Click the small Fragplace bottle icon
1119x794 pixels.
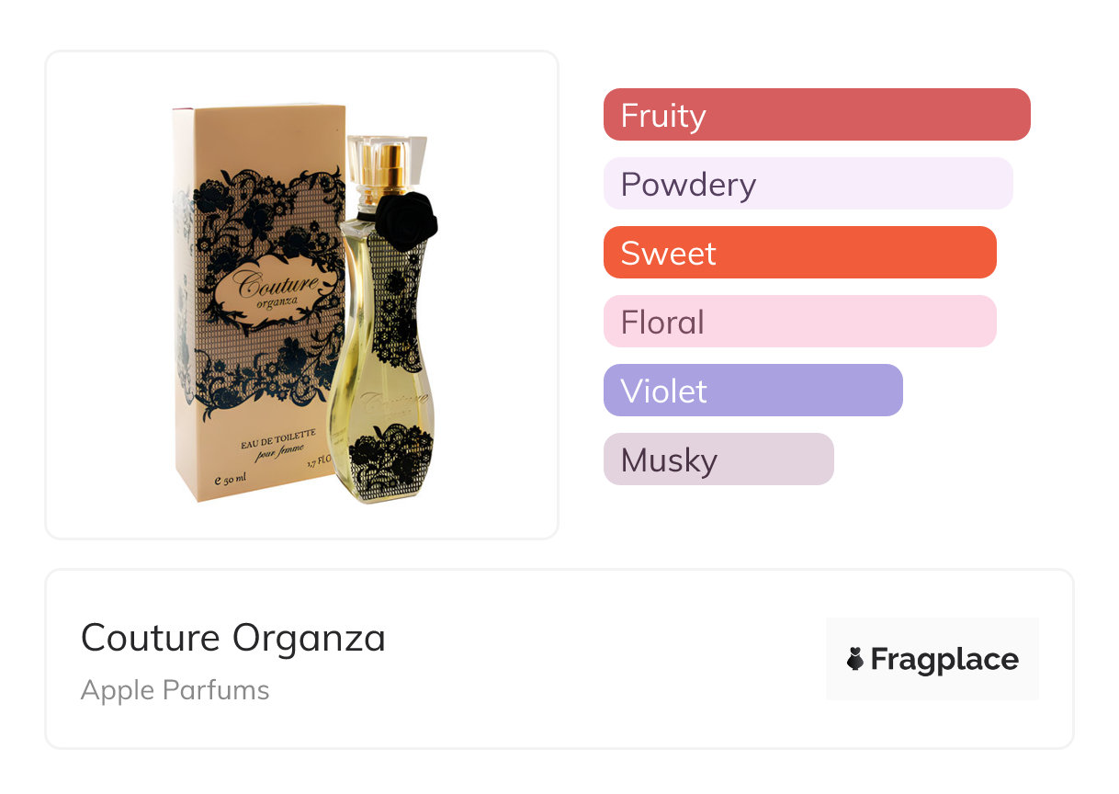[855, 659]
